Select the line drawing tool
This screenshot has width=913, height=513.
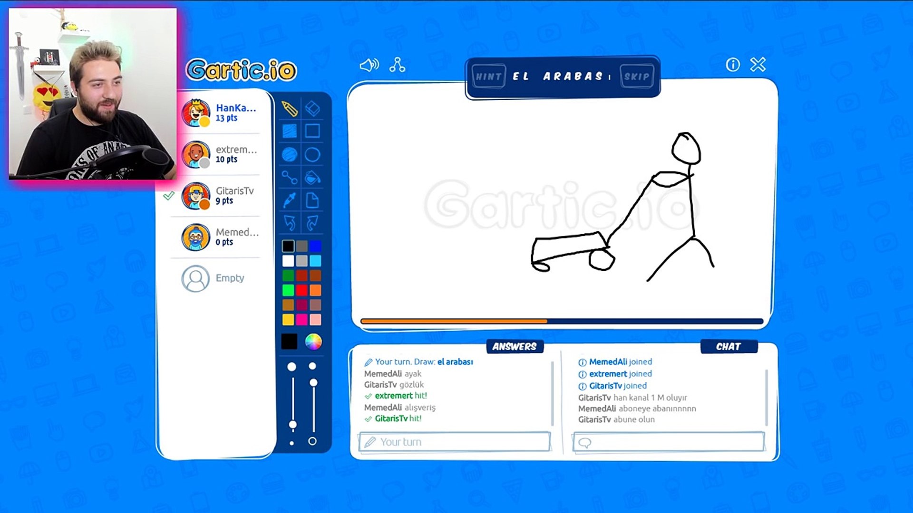click(289, 178)
